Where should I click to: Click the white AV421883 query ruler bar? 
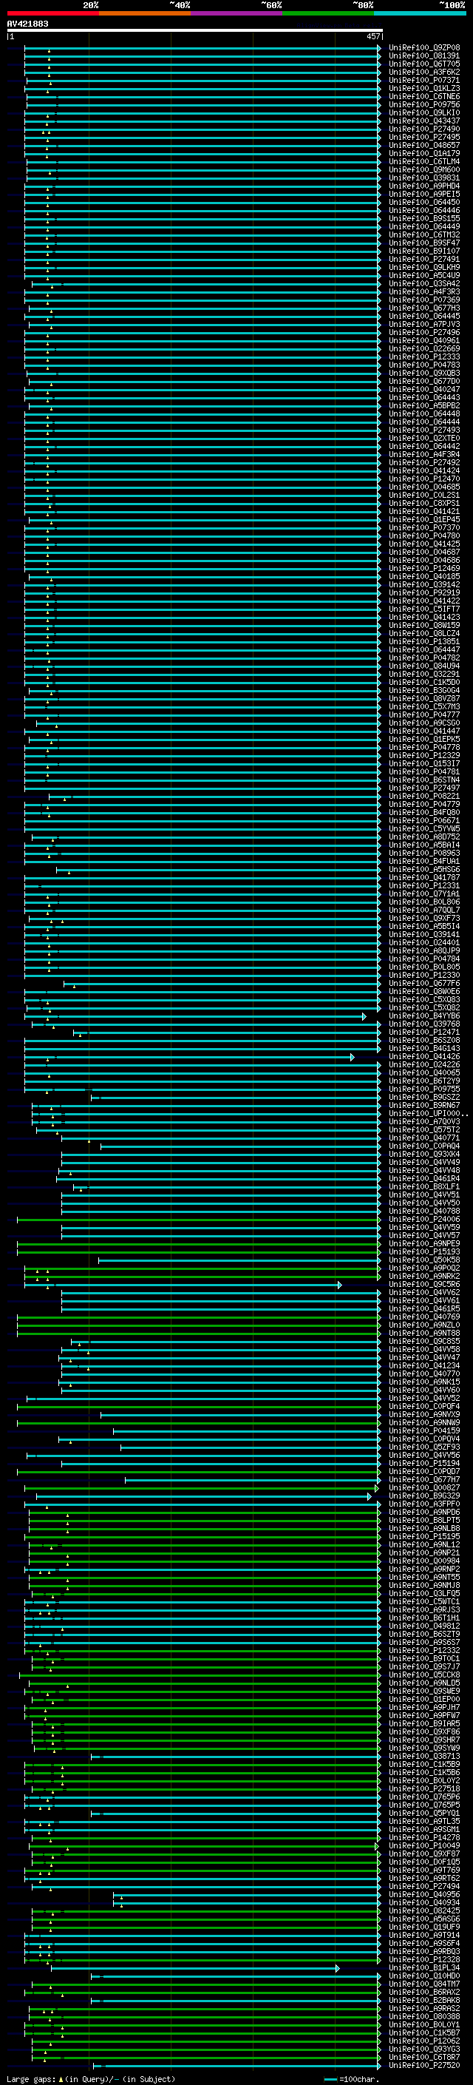pyautogui.click(x=194, y=31)
